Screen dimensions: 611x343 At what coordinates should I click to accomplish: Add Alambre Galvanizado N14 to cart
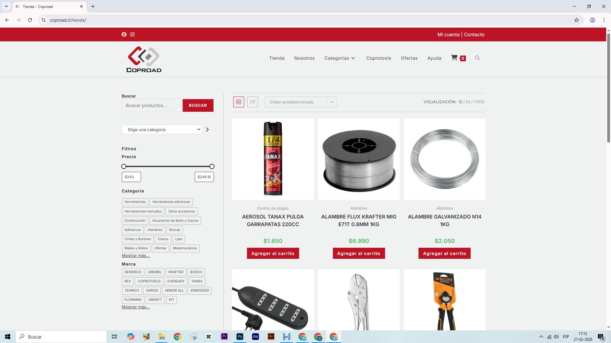tap(444, 253)
